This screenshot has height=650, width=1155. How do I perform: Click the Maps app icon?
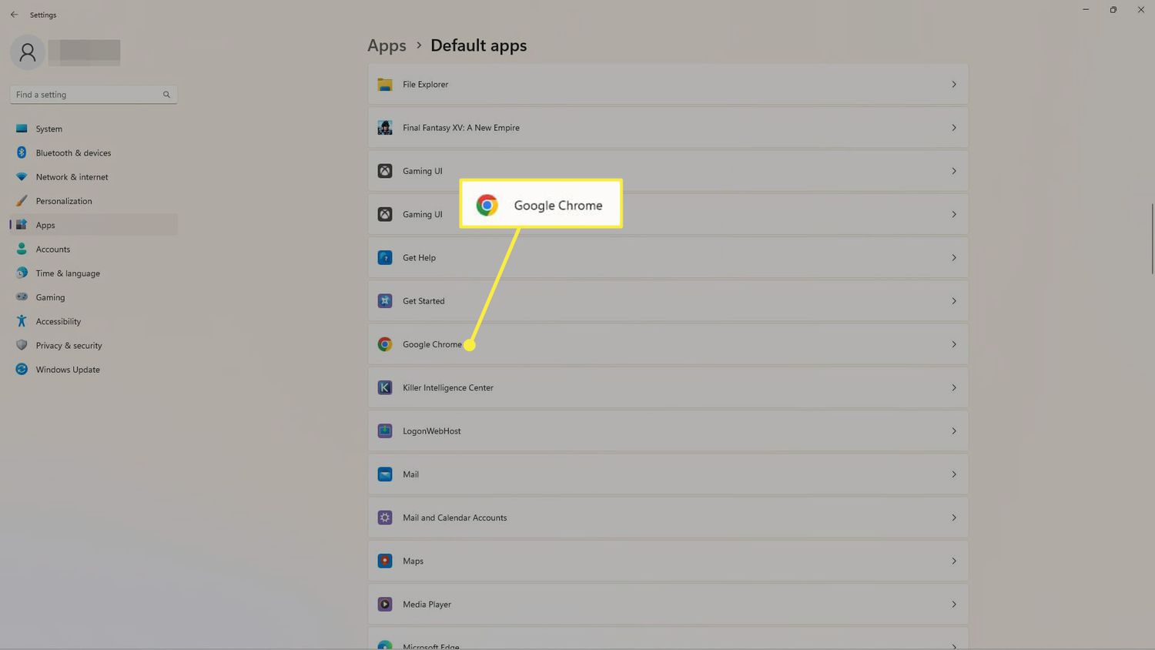(x=385, y=561)
